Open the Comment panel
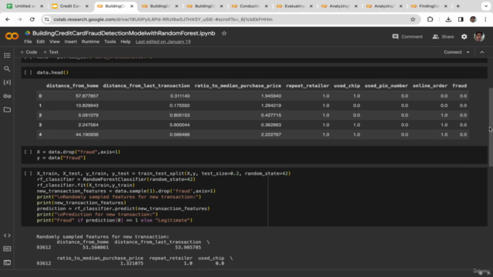 (407, 37)
